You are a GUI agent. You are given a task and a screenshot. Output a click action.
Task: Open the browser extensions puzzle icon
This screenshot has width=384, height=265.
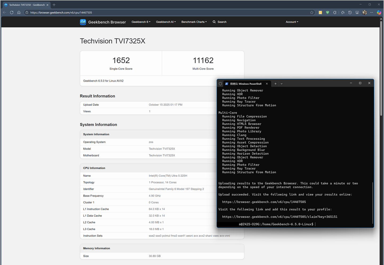(335, 13)
